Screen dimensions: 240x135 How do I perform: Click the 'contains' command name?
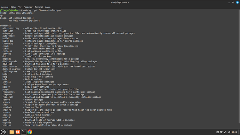point(7,51)
